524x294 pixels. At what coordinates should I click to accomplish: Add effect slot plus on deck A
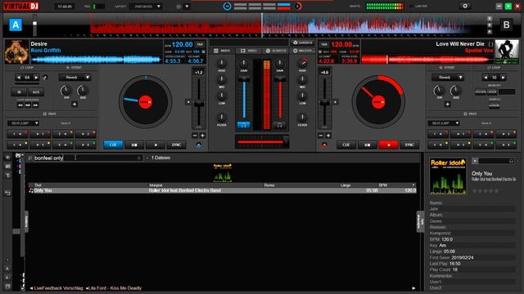pyautogui.click(x=75, y=105)
